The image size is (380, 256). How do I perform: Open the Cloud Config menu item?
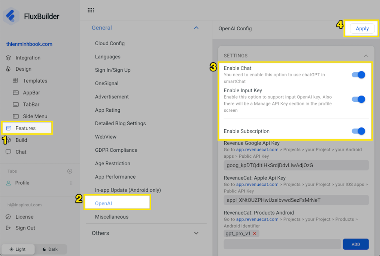click(x=110, y=43)
